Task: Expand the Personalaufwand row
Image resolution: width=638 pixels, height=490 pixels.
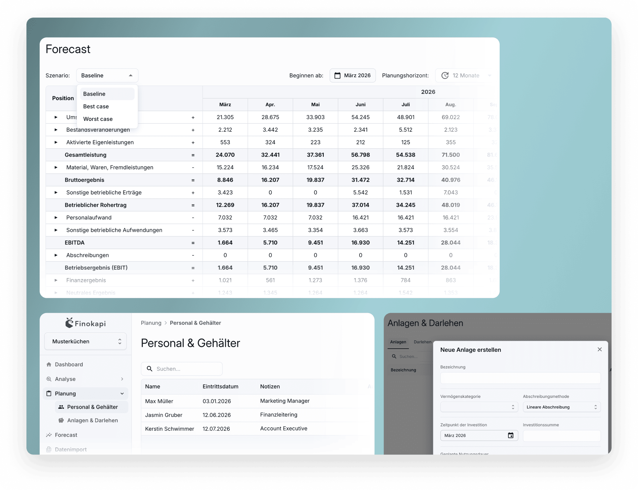Action: (56, 218)
